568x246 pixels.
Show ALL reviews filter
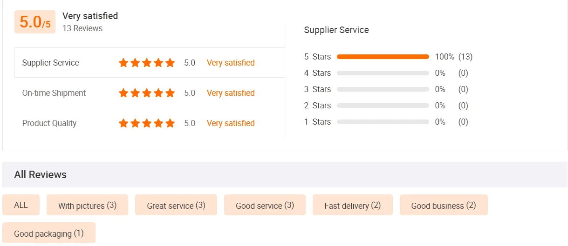(x=21, y=205)
